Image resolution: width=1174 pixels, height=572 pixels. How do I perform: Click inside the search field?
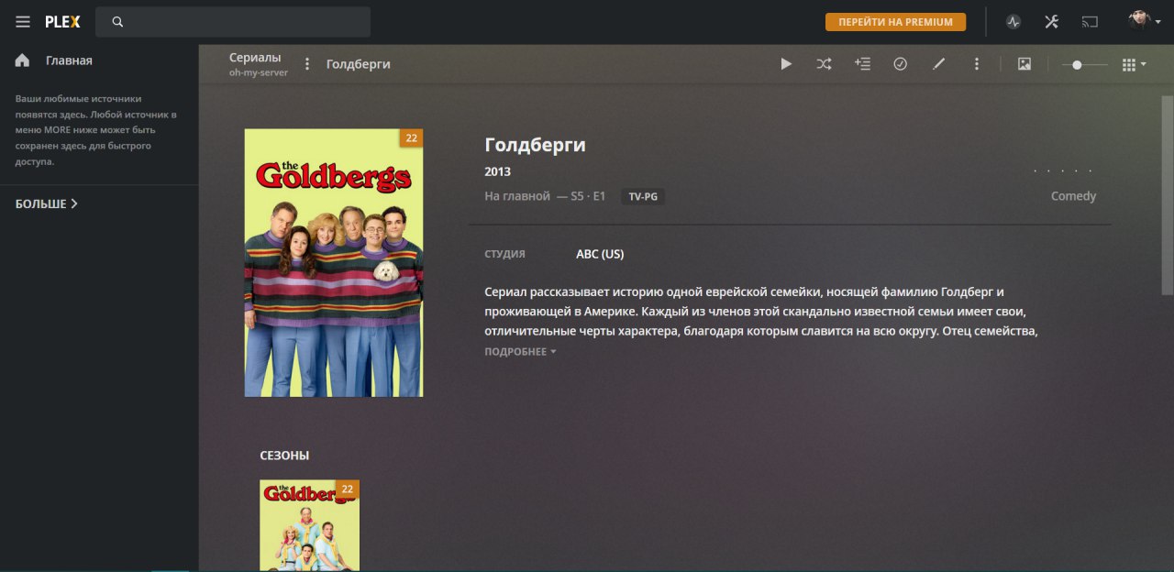click(233, 22)
